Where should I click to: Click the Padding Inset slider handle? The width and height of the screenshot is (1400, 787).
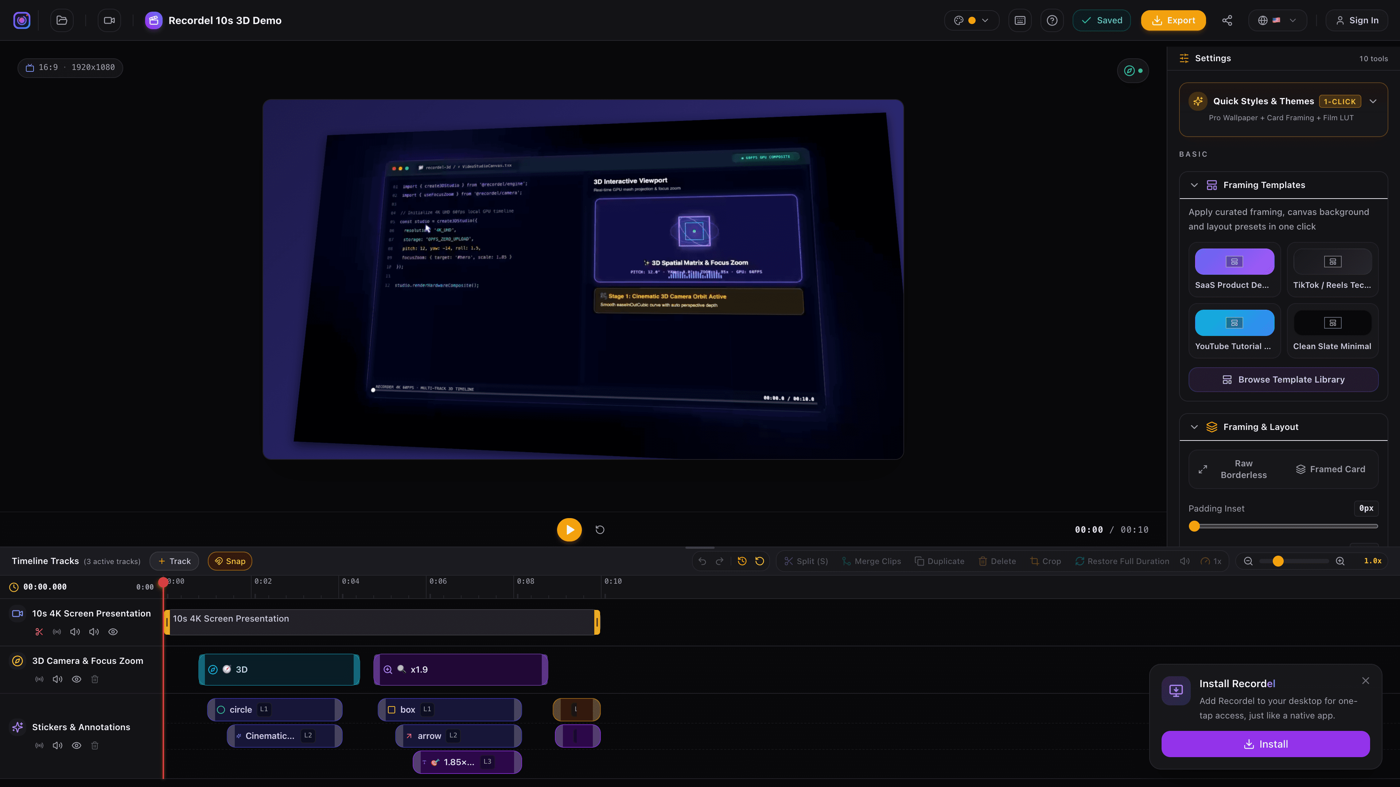pos(1194,526)
